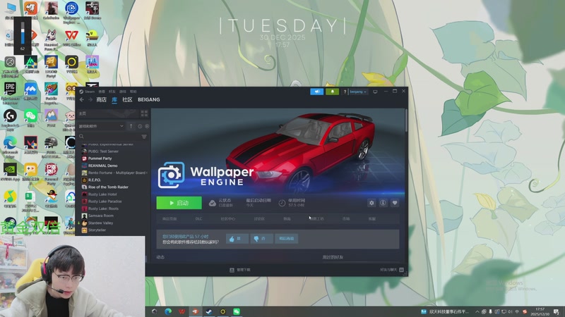Image resolution: width=565 pixels, height=317 pixels.
Task: Click the library home row
Action: pos(108,113)
